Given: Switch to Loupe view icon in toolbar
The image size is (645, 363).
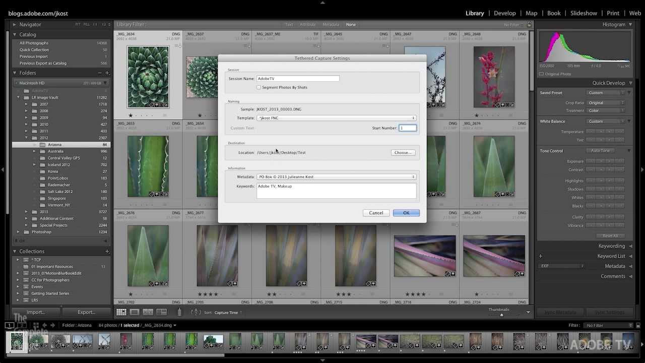Looking at the screenshot, I should (135, 312).
